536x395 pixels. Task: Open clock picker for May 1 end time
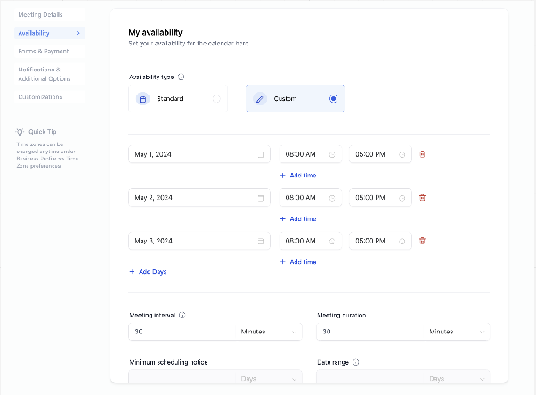(402, 155)
